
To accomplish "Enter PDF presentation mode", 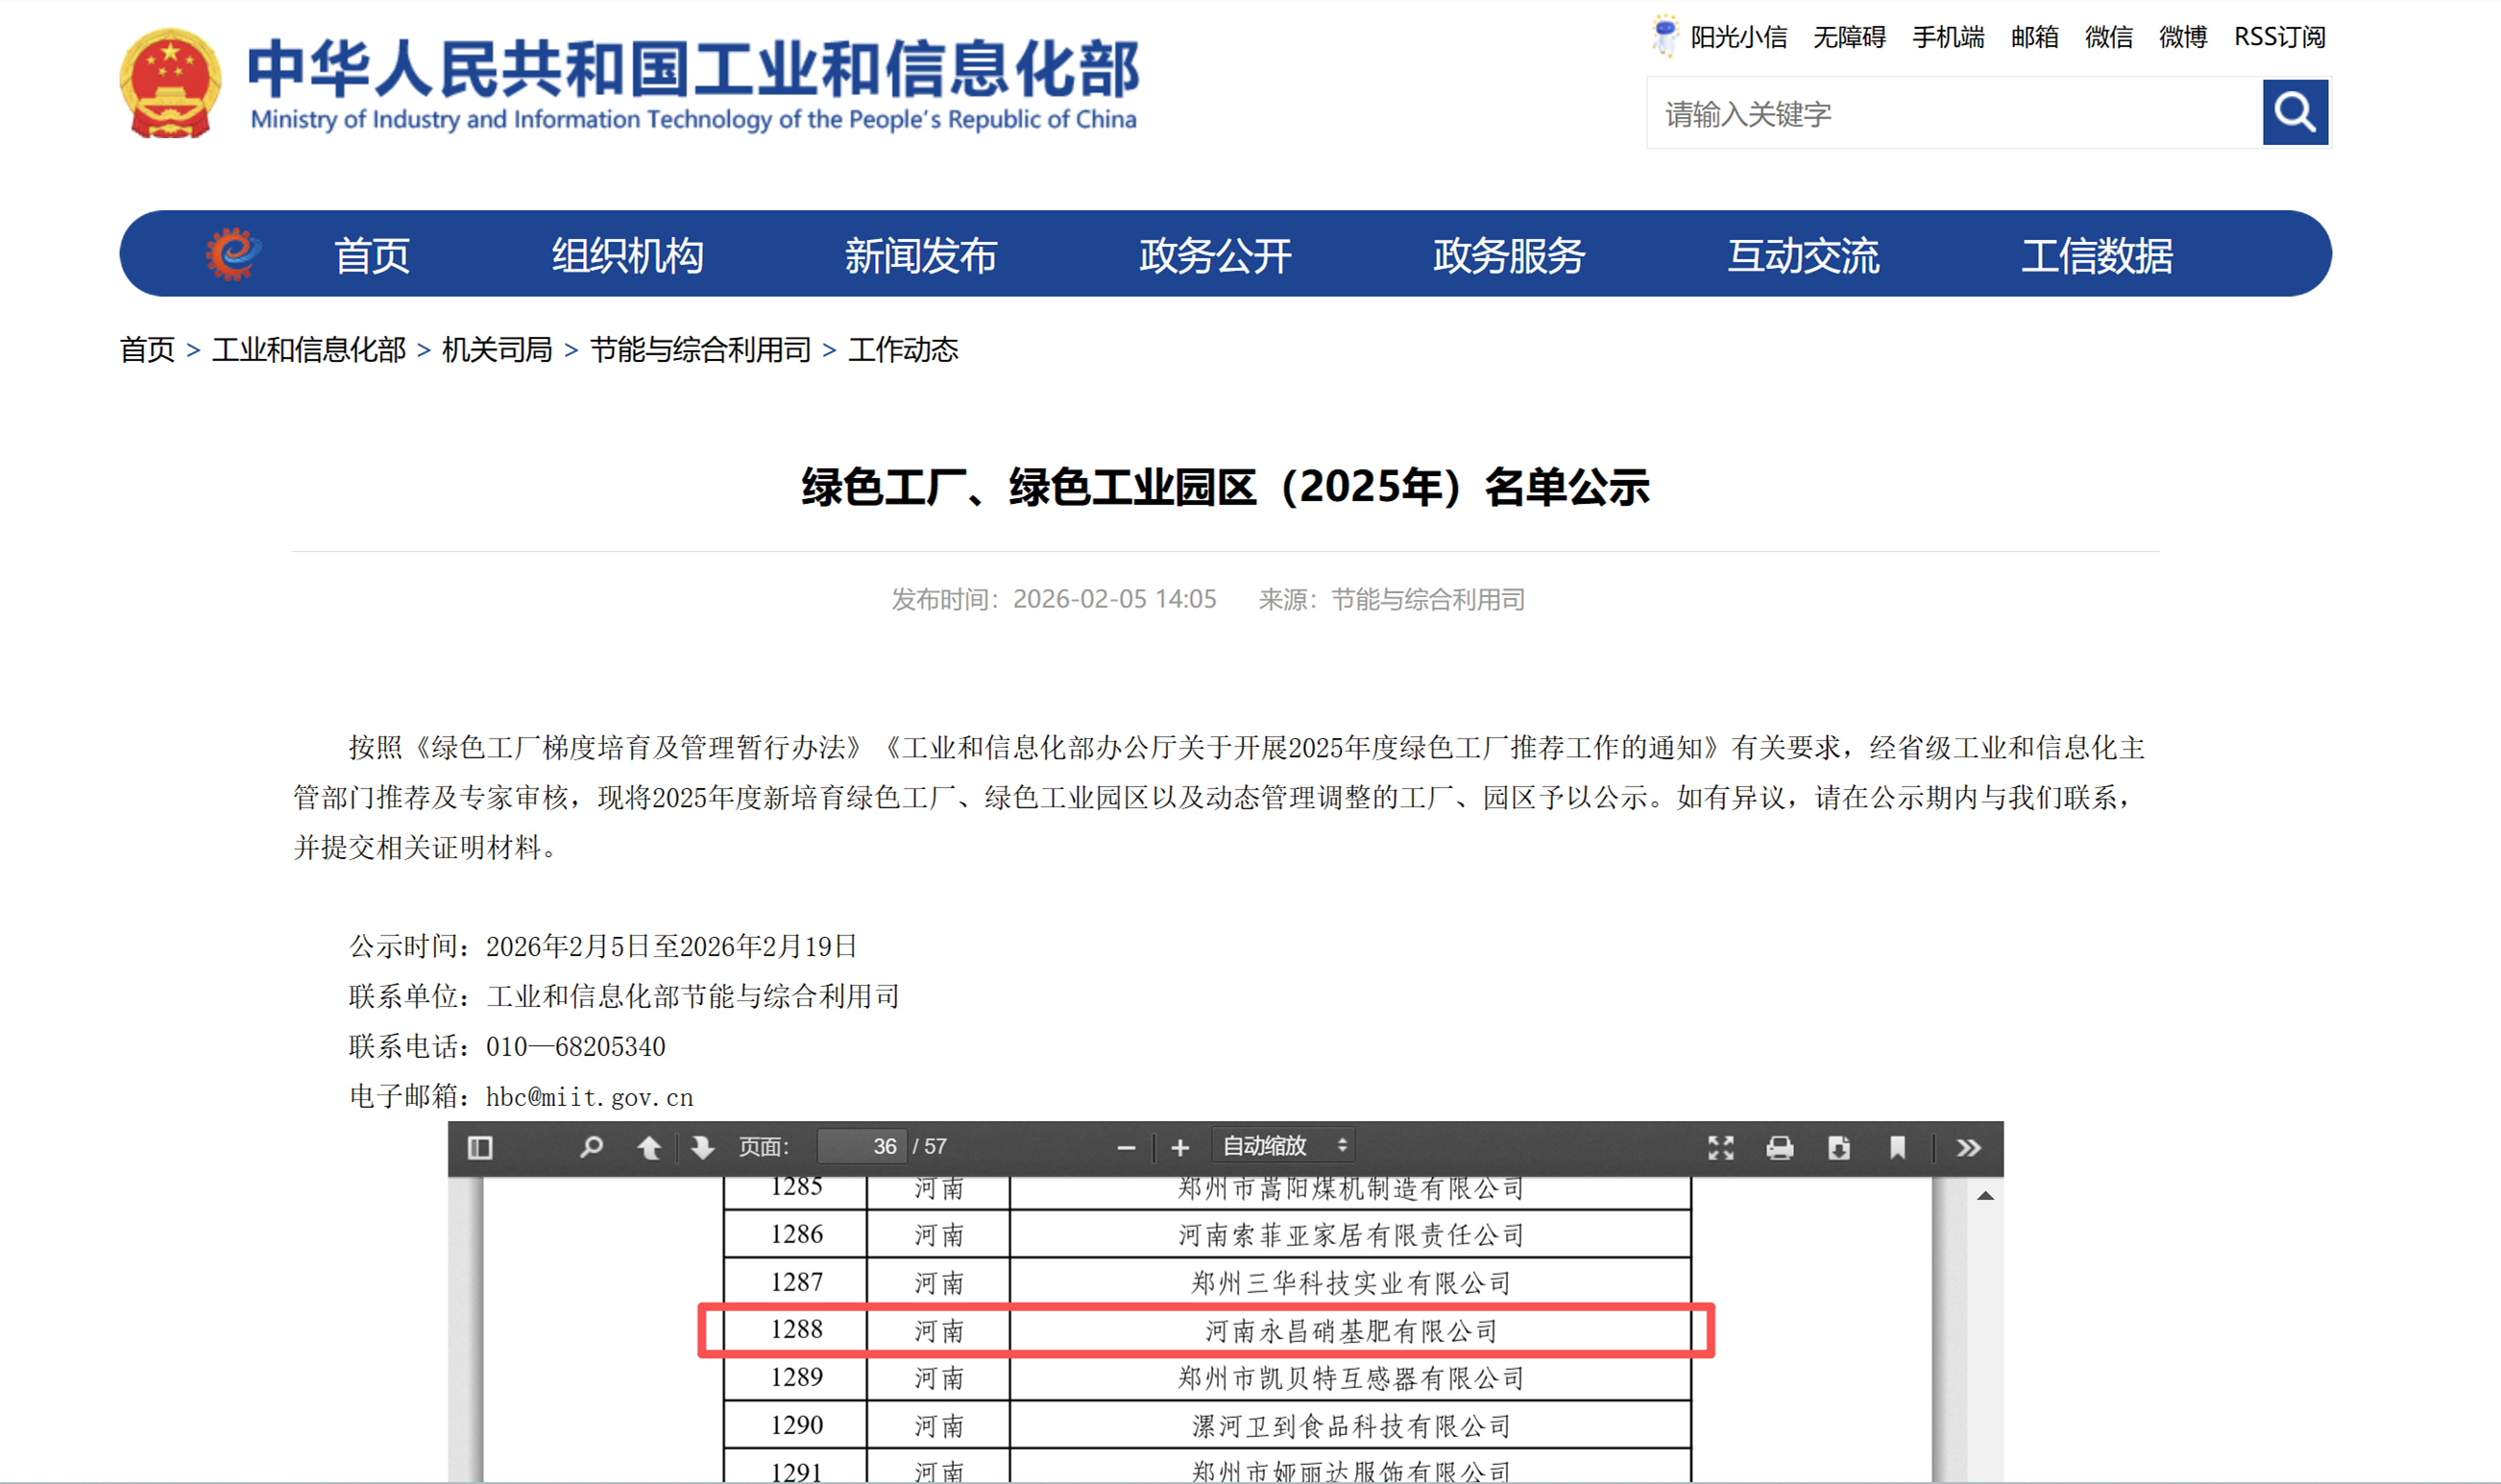I will [1720, 1147].
